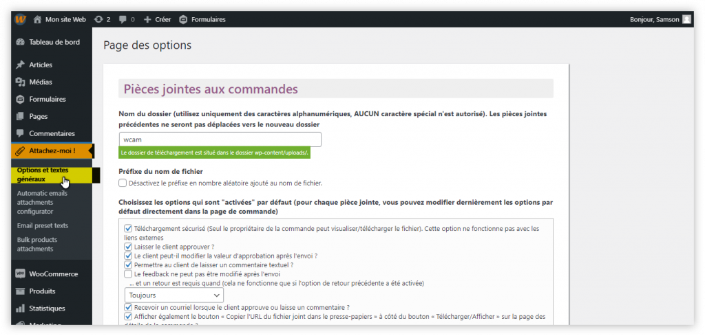Toggle the commentaire textuel permission checkbox
This screenshot has width=705, height=336.
point(128,265)
